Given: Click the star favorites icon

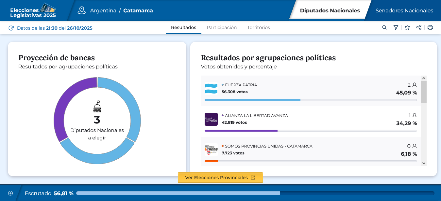Looking at the screenshot, I should (407, 28).
